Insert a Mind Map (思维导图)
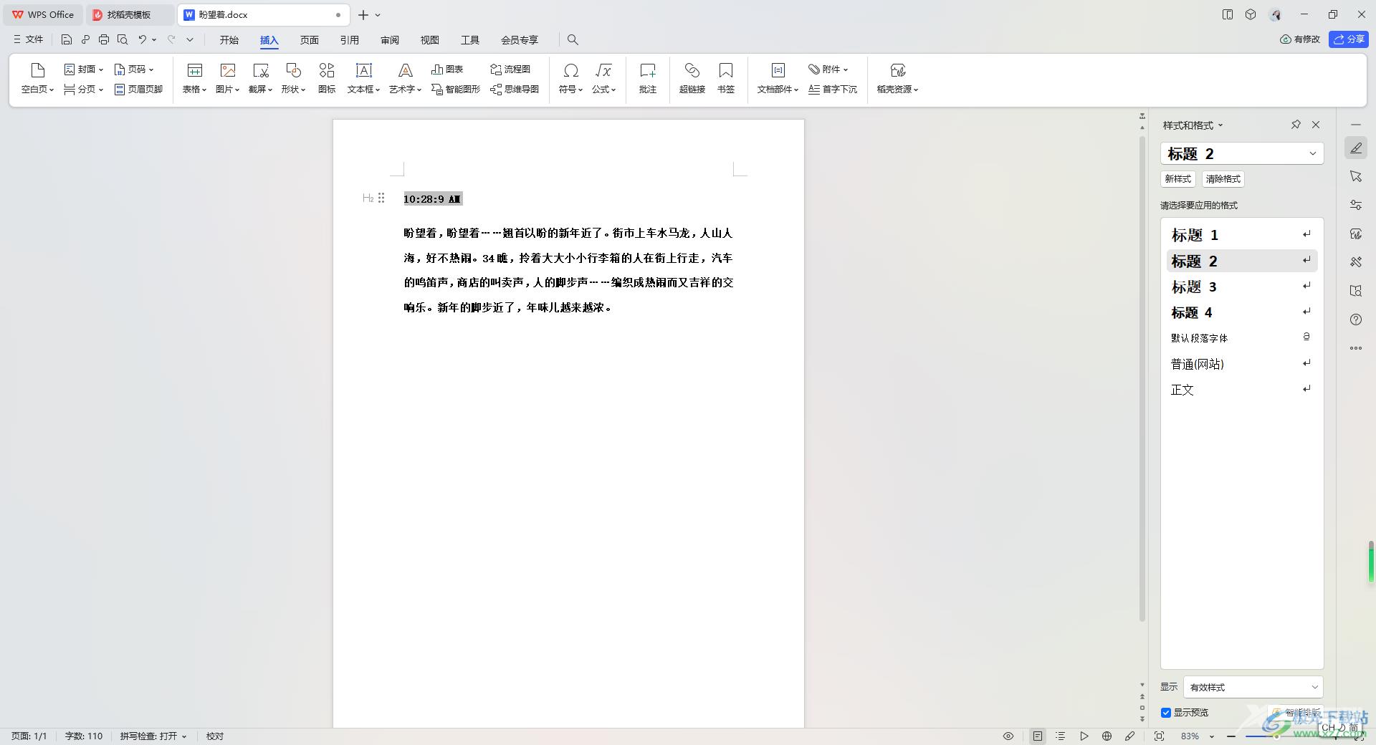The height and width of the screenshot is (745, 1376). pyautogui.click(x=515, y=90)
